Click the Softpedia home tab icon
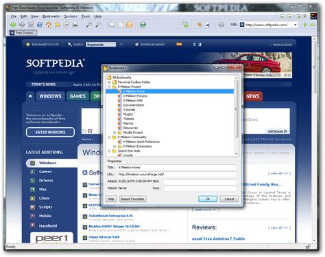 click(30, 96)
